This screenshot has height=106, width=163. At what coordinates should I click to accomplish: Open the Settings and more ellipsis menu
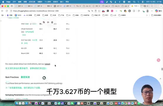tap(152, 11)
